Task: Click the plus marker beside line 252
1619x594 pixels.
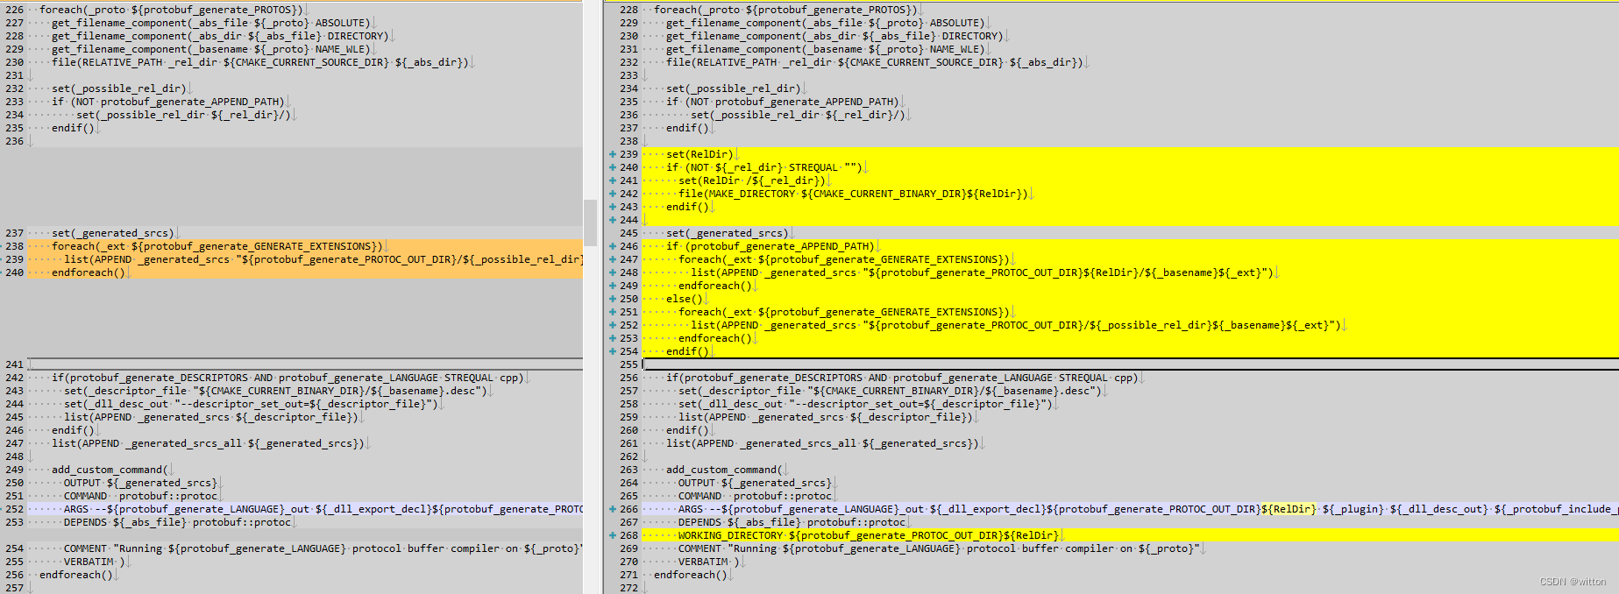Action: 612,325
